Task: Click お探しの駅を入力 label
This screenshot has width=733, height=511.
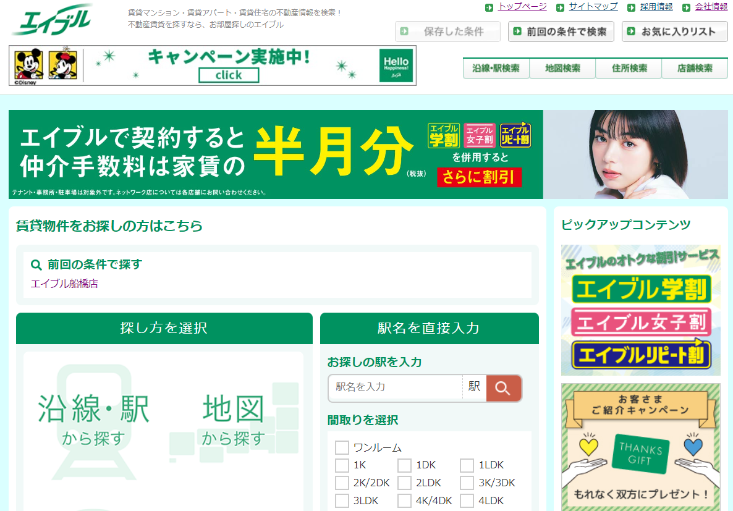Action: click(375, 362)
